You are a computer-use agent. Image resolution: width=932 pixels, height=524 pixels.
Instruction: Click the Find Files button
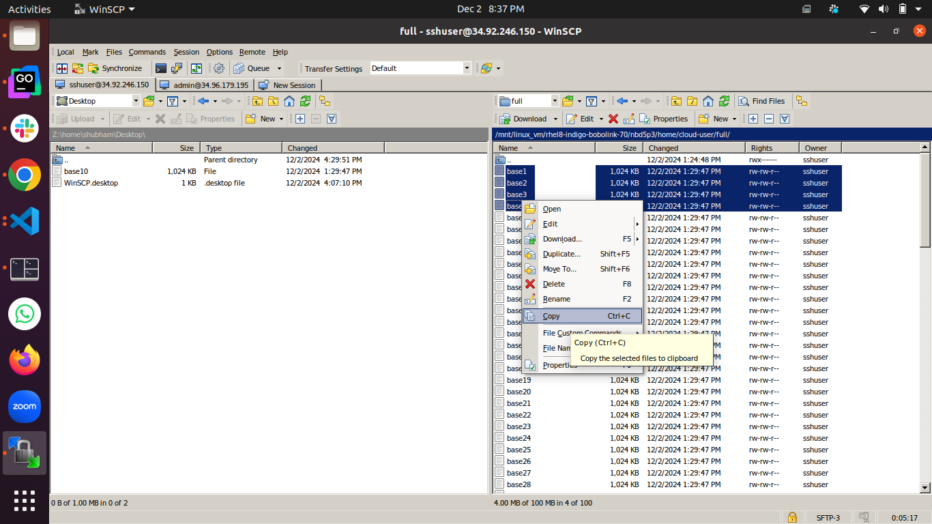tap(762, 101)
